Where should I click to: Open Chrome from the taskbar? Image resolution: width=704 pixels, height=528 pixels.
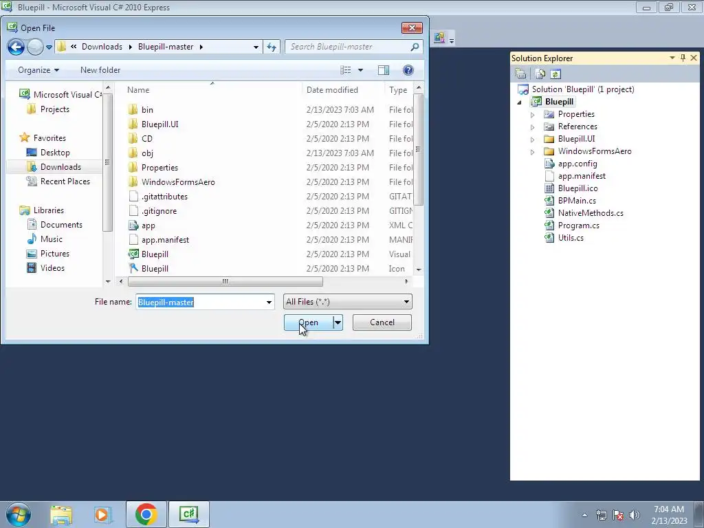(x=146, y=514)
